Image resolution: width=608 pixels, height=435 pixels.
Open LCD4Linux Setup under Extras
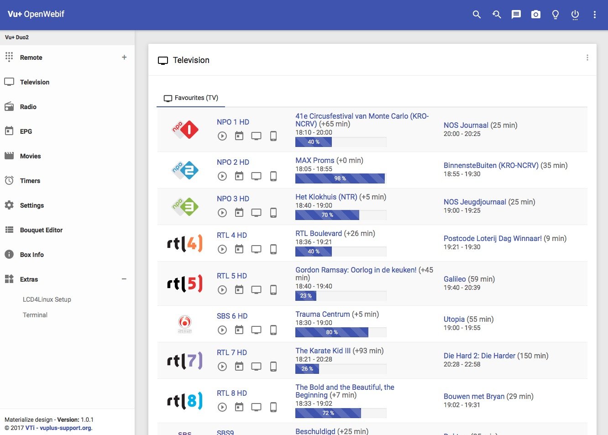point(47,299)
